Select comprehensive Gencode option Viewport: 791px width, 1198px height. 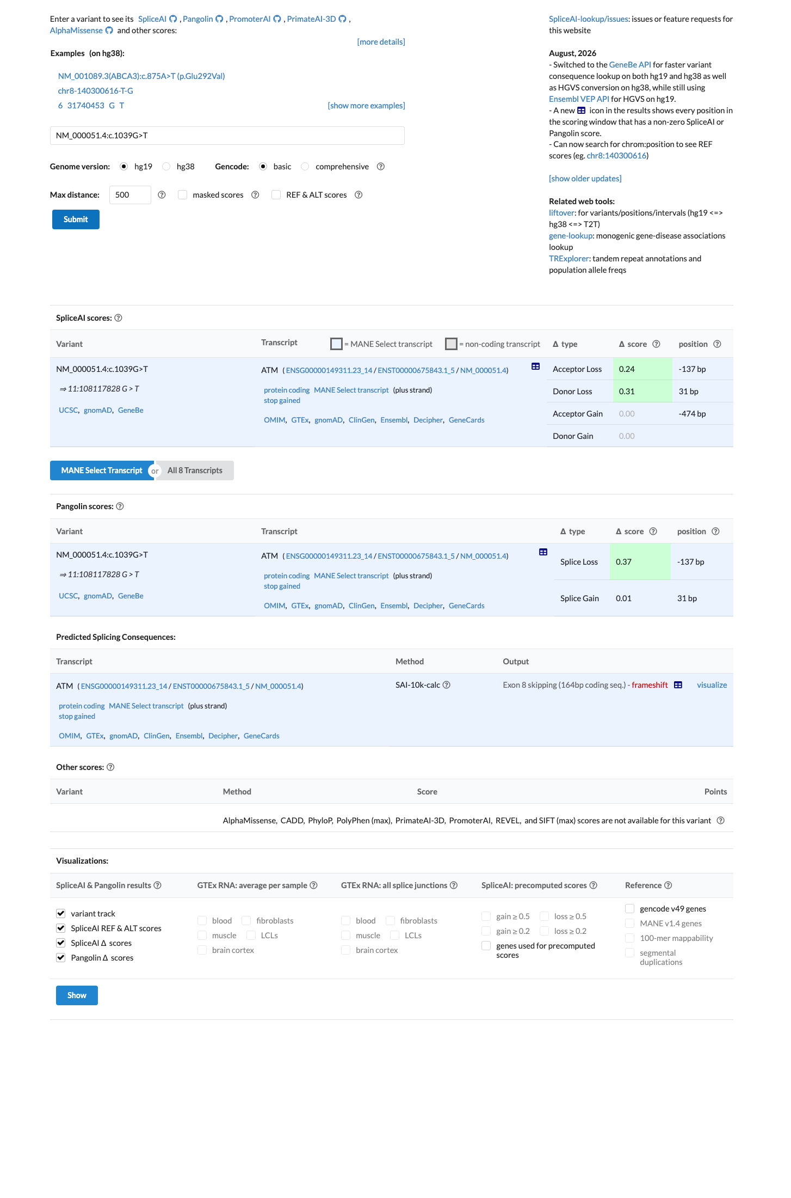(x=305, y=167)
